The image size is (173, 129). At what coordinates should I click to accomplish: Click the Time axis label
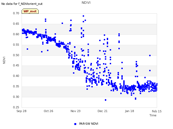pyautogui.click(x=153, y=115)
